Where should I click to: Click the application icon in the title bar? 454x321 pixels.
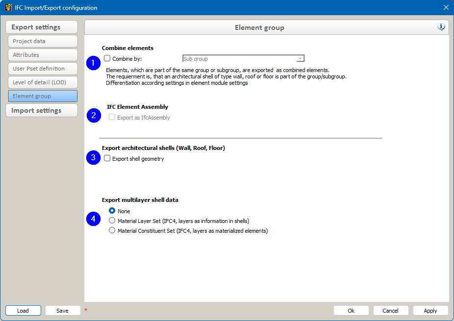(x=8, y=7)
